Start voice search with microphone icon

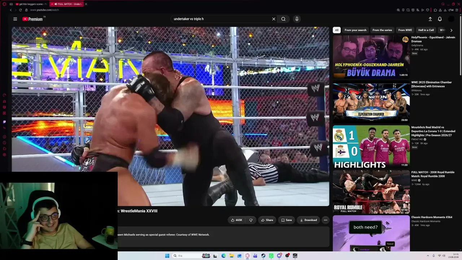click(x=297, y=19)
